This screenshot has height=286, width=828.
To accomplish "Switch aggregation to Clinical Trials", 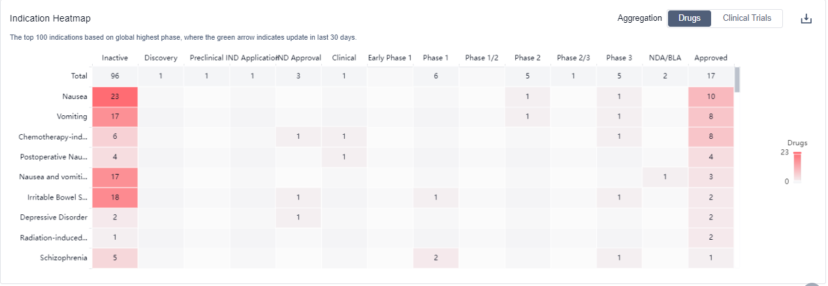I will tap(746, 18).
